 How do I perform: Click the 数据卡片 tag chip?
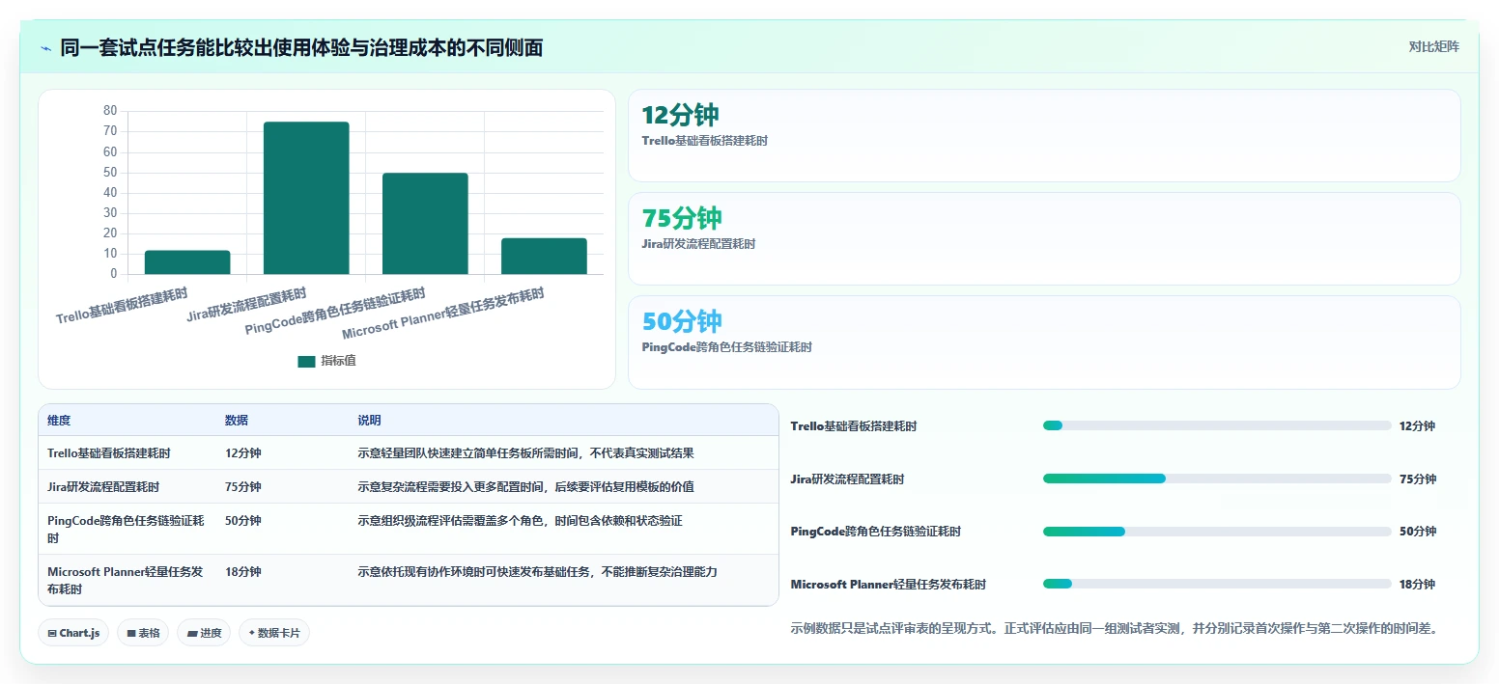point(274,633)
